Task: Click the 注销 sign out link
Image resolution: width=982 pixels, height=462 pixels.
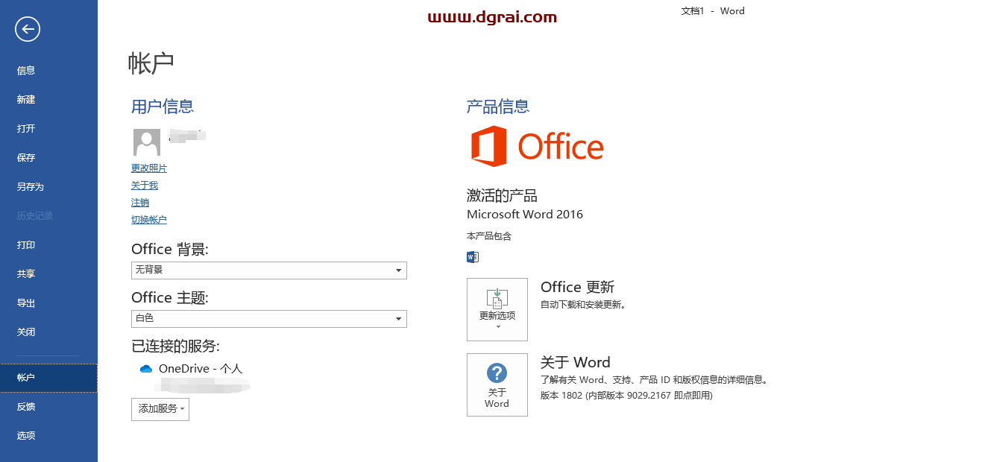Action: (x=140, y=203)
